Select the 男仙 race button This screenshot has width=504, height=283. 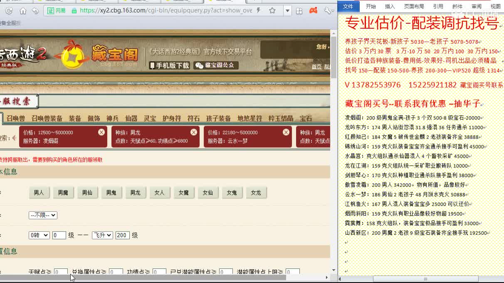click(87, 193)
